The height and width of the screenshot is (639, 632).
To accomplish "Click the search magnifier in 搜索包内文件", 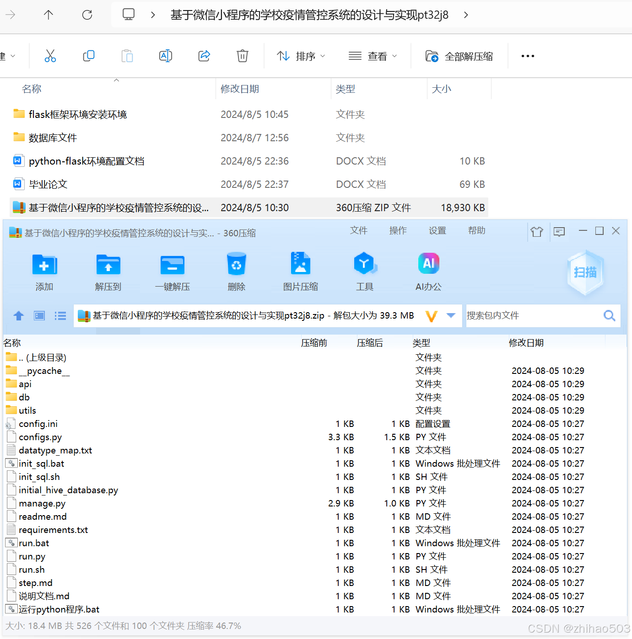I will (609, 315).
